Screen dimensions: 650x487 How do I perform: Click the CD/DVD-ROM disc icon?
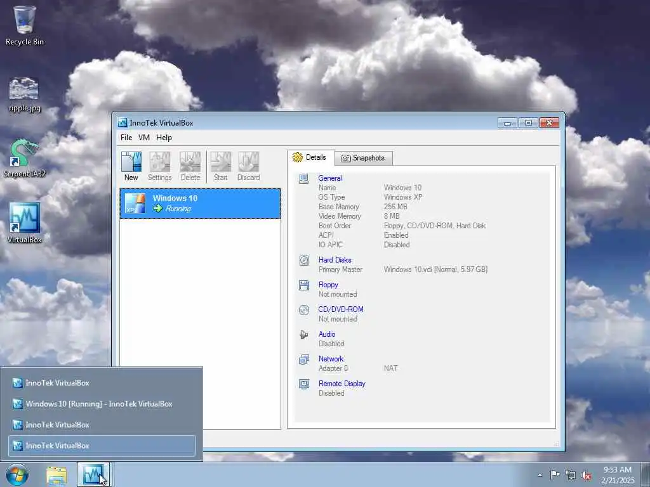(x=304, y=309)
